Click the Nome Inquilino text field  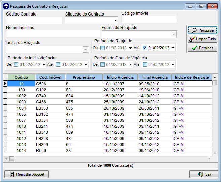click(53, 34)
